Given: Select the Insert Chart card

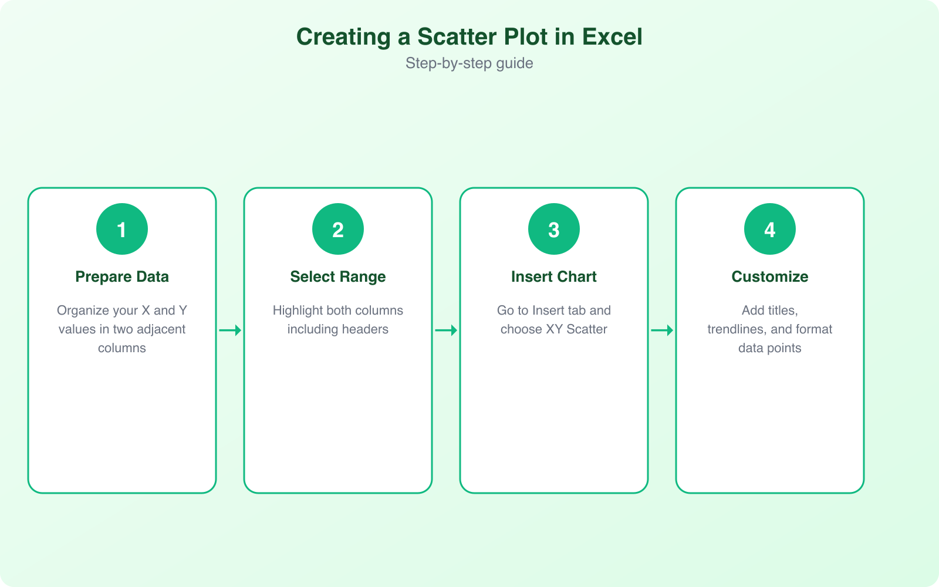Looking at the screenshot, I should click(x=553, y=411).
